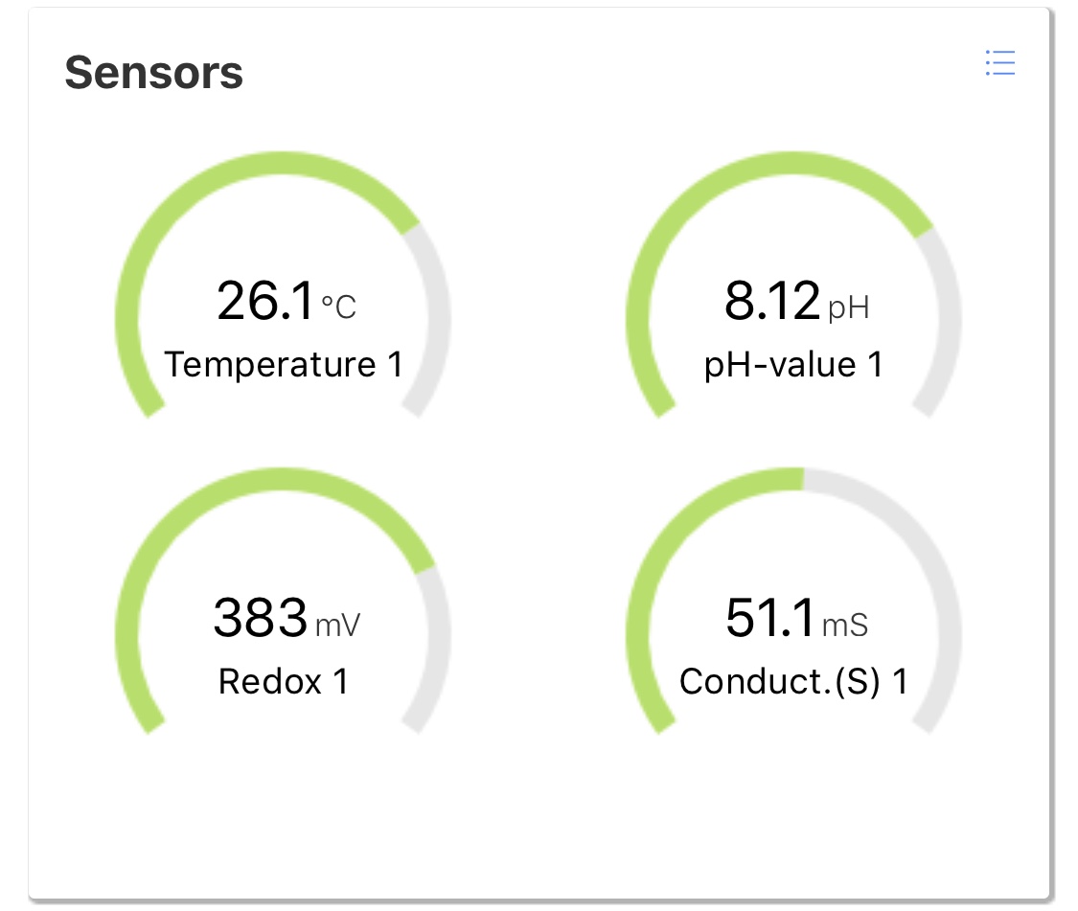This screenshot has height=911, width=1078.
Task: Click the Sensors panel heading
Action: [x=153, y=73]
